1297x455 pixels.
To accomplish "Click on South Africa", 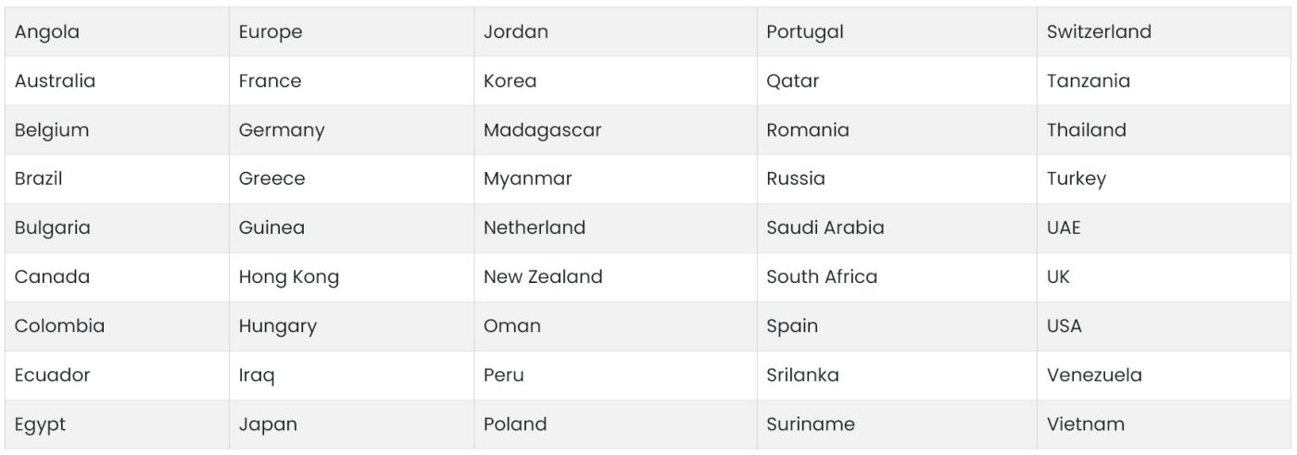I will [822, 277].
